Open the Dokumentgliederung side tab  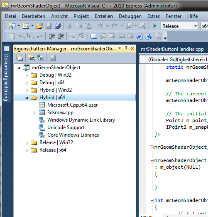(6, 74)
